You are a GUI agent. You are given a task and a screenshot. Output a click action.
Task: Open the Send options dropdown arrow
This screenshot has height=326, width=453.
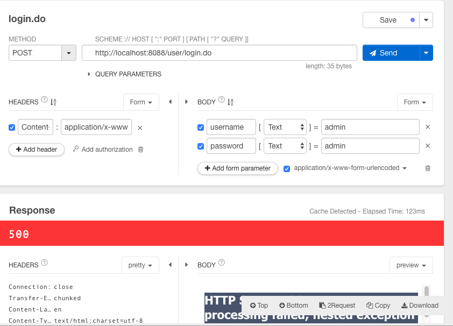pos(426,53)
